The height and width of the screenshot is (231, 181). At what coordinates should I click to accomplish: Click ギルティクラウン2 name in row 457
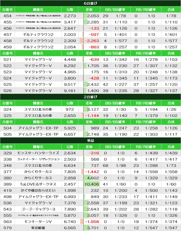point(38,34)
